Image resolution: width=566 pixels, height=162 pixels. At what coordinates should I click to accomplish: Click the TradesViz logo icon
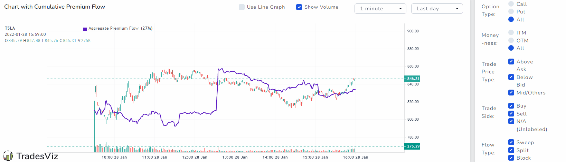[8, 156]
